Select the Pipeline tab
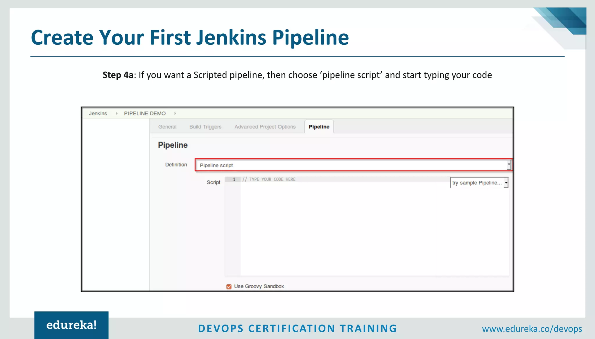595x339 pixels. tap(319, 127)
